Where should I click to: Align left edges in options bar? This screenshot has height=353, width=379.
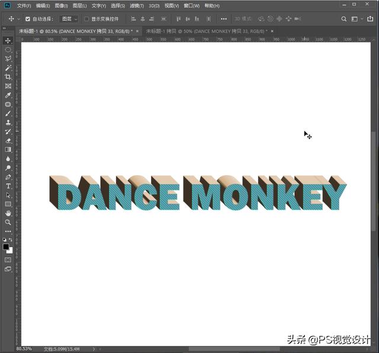133,19
